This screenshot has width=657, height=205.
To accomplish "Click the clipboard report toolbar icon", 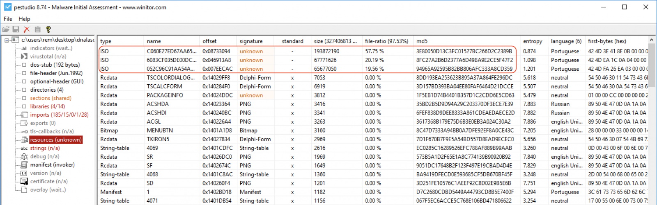I will (37, 29).
